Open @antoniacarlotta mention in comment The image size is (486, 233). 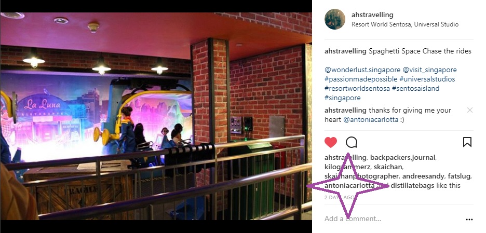point(371,119)
